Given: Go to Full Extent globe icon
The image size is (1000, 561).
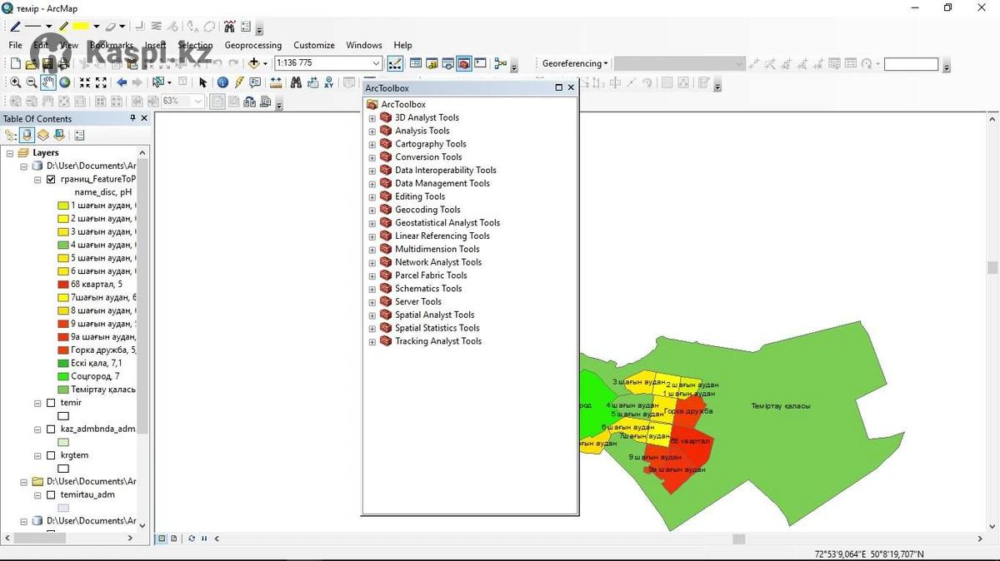Looking at the screenshot, I should pos(64,82).
